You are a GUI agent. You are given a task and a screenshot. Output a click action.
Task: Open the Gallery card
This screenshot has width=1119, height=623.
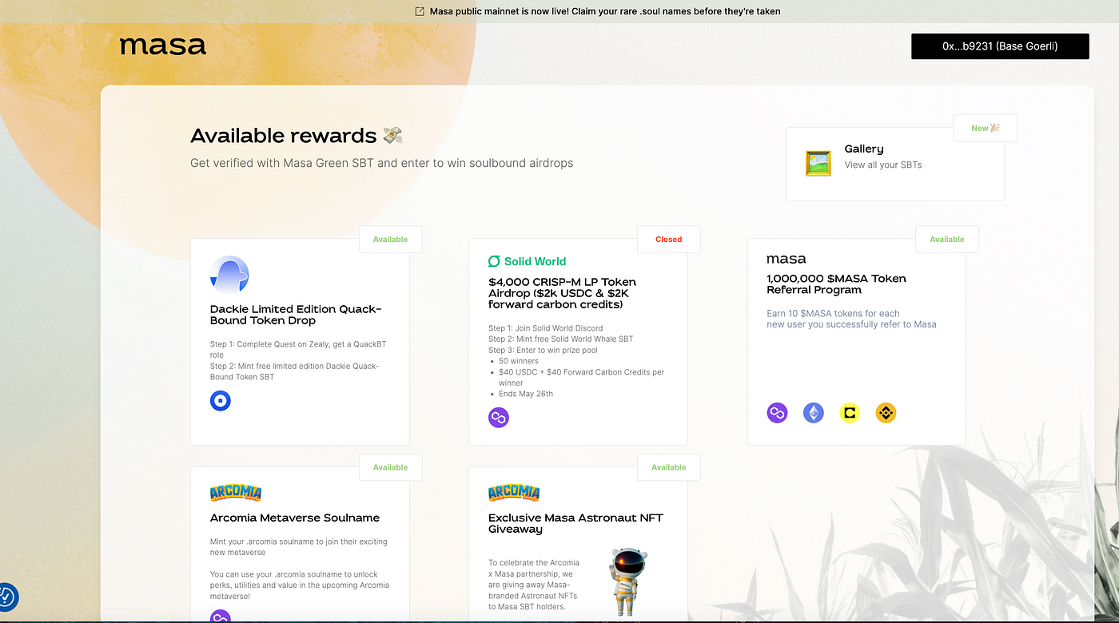coord(895,164)
